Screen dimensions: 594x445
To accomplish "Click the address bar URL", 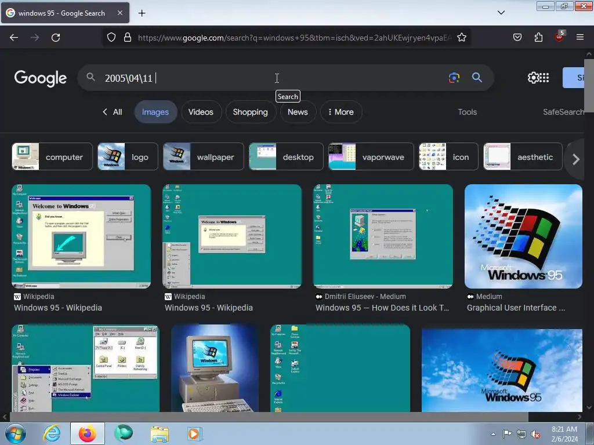I will [294, 38].
